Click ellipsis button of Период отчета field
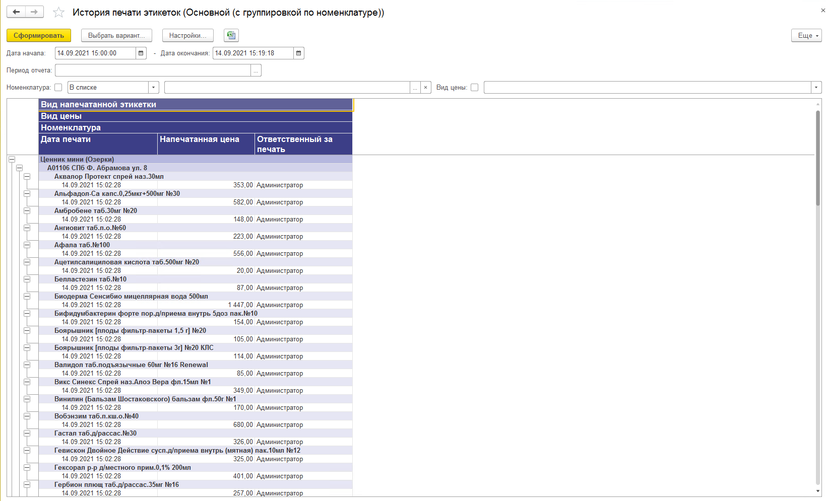 point(256,70)
